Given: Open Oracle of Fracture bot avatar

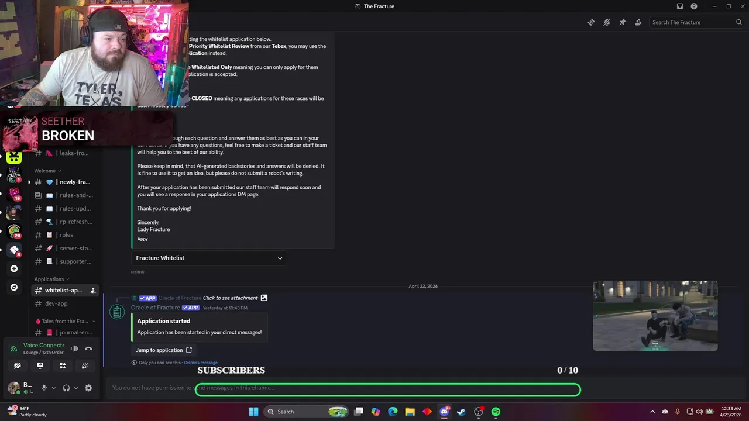Looking at the screenshot, I should pos(117,312).
